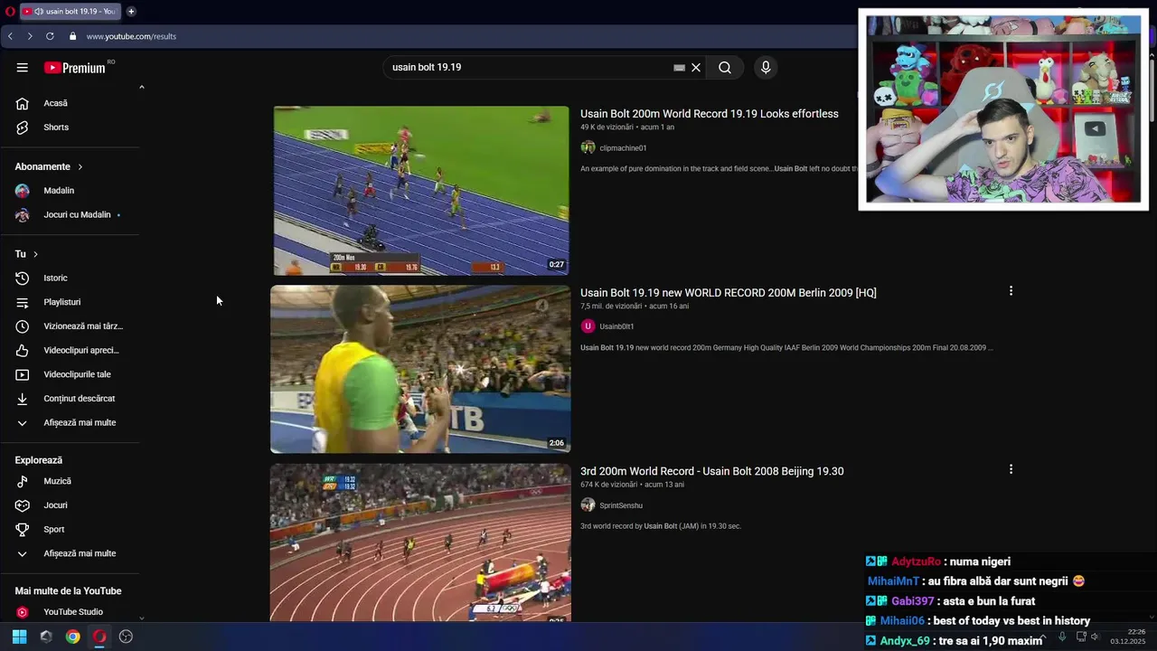Show hidden system tray icons
The height and width of the screenshot is (651, 1157).
(1043, 637)
